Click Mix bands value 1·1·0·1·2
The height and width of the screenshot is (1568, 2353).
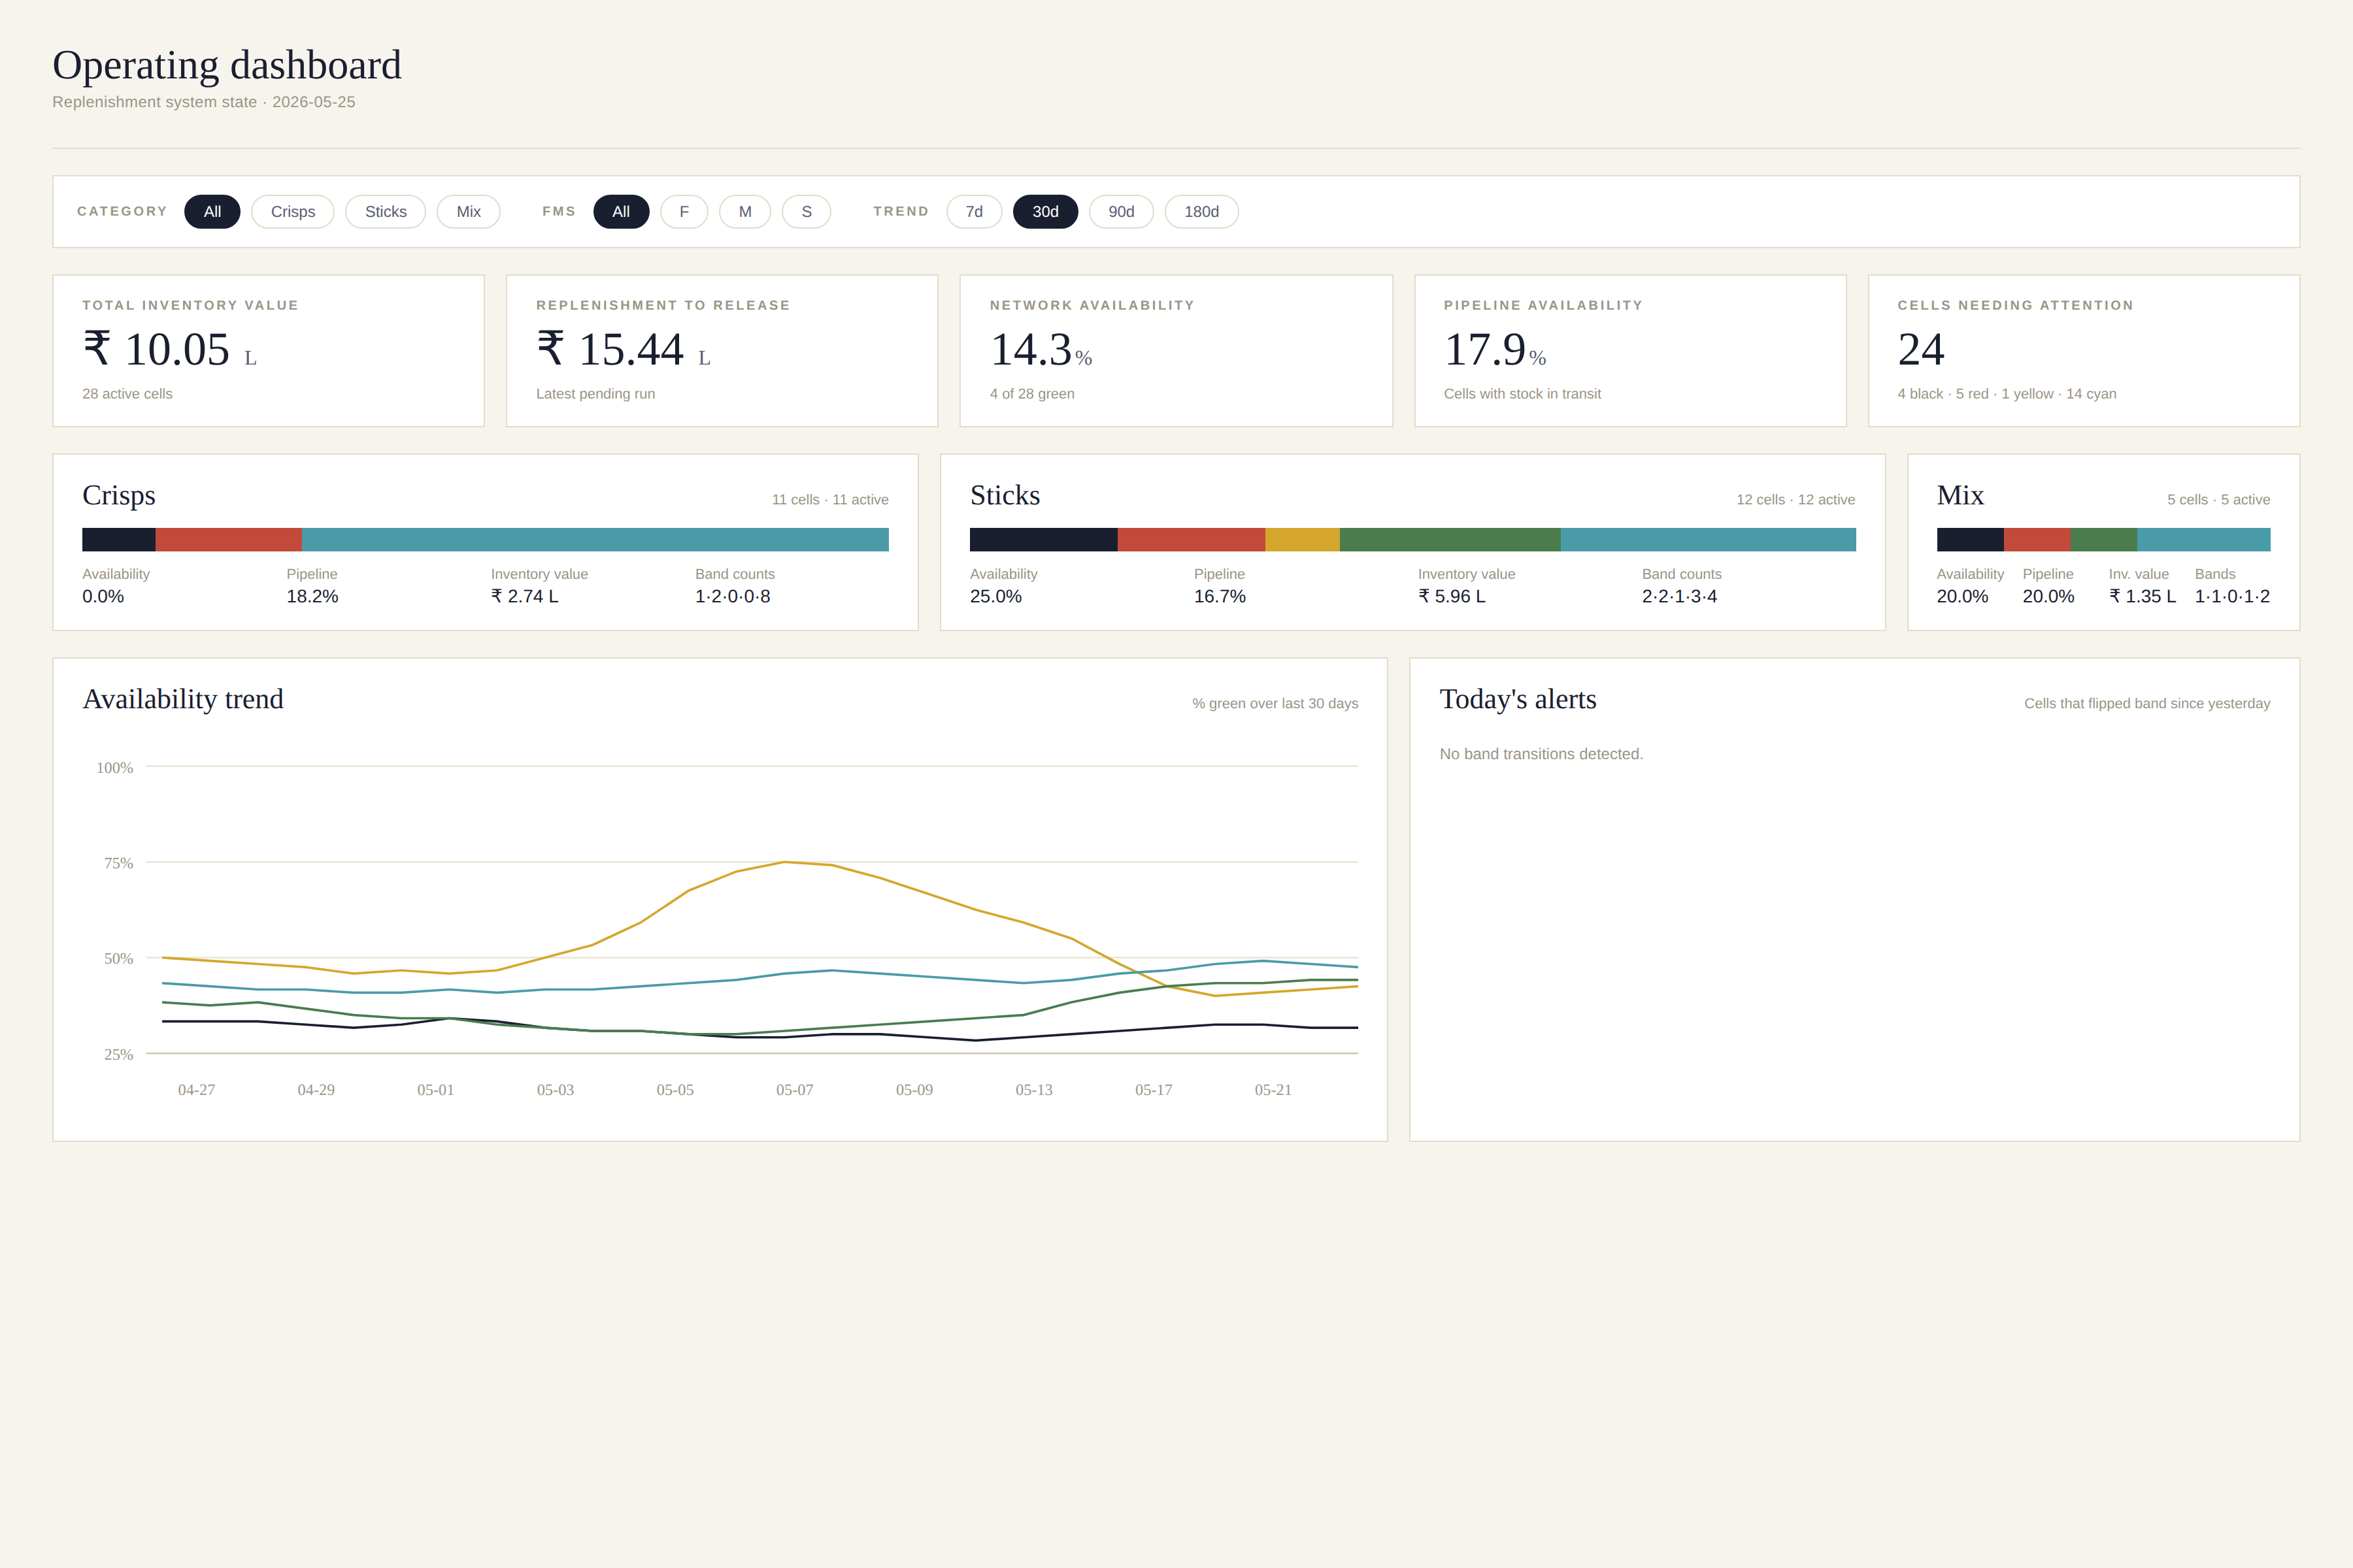(x=2232, y=597)
